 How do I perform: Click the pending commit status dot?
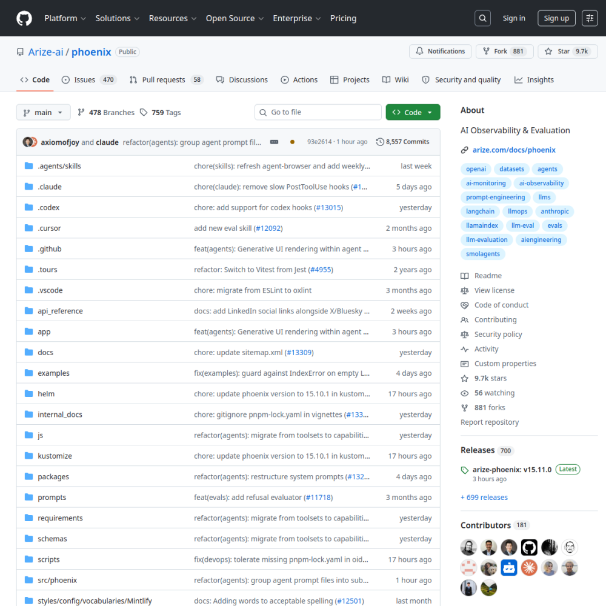click(x=292, y=142)
